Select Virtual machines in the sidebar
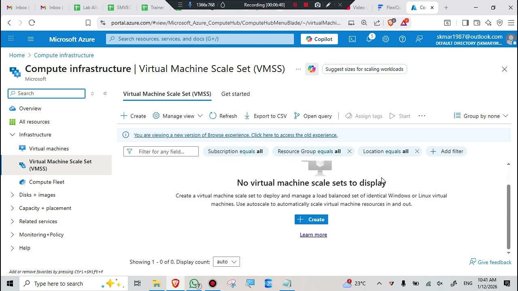Image resolution: width=518 pixels, height=291 pixels. click(x=49, y=148)
